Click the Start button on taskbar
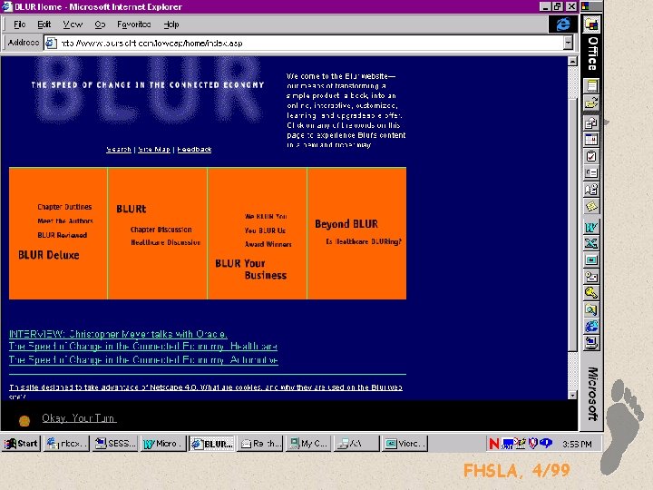Image resolution: width=653 pixels, height=490 pixels. (21, 444)
